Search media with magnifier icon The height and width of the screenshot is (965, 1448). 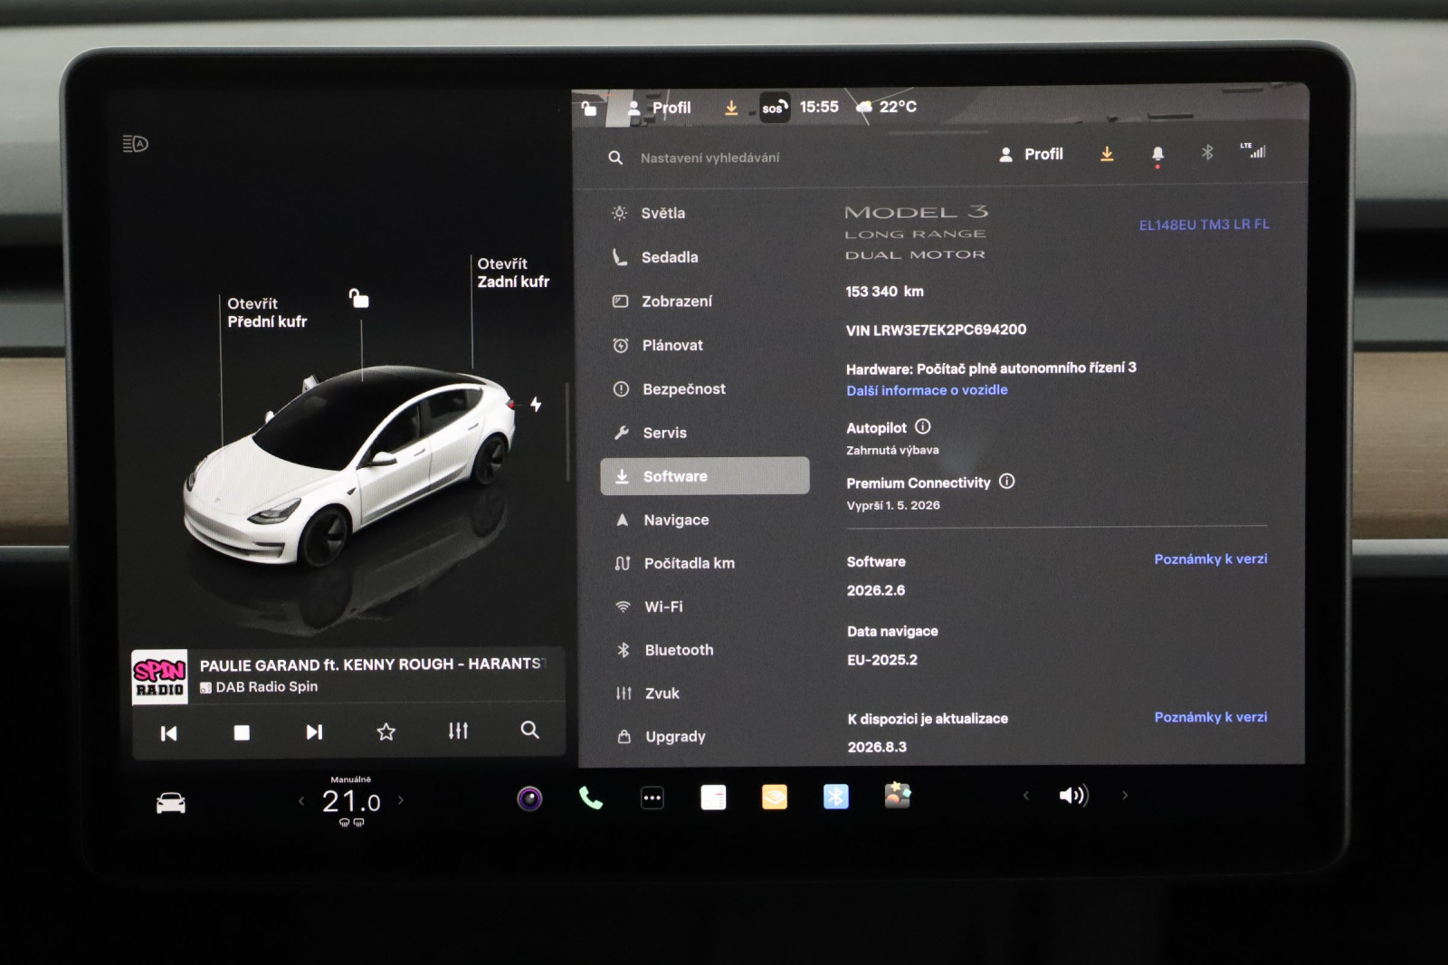point(529,730)
